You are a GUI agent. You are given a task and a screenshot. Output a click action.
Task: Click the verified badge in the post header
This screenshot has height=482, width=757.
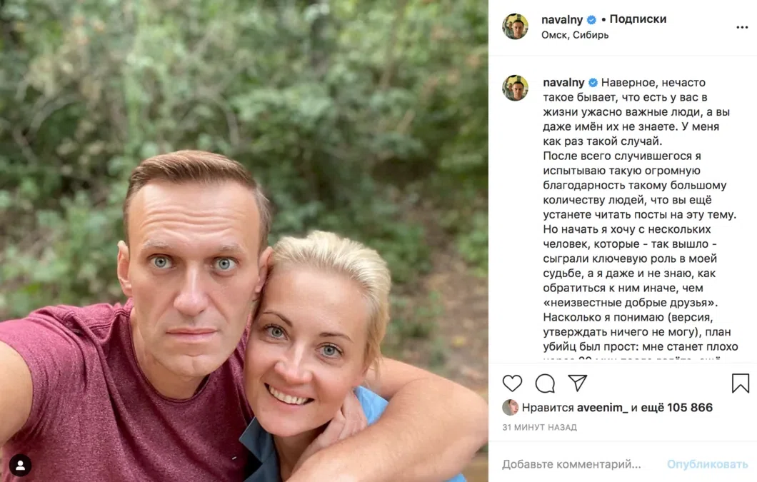coord(592,20)
